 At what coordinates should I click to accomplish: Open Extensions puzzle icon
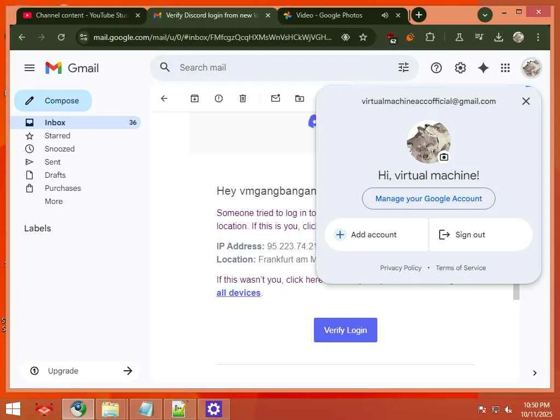pos(430,37)
